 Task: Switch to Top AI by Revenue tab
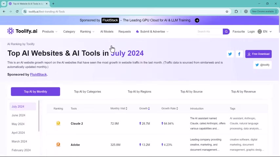pos(243,92)
